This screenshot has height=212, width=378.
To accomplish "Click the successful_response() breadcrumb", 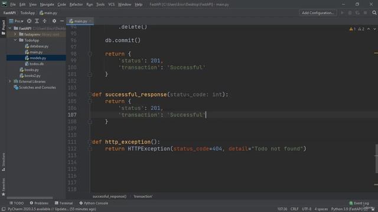I will tap(109, 196).
